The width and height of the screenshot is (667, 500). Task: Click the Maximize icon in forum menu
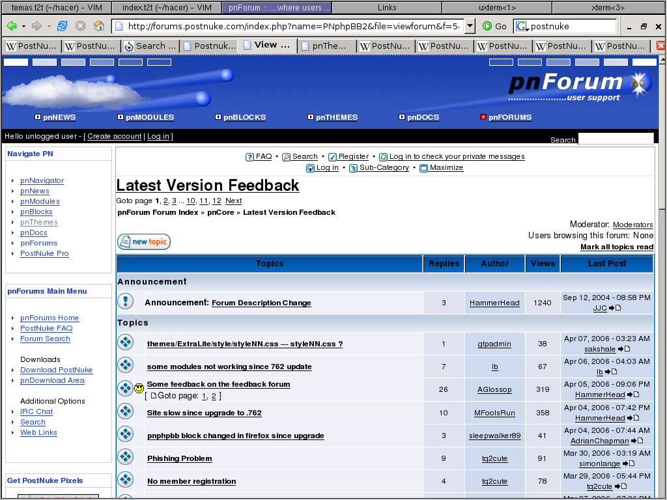(x=423, y=168)
